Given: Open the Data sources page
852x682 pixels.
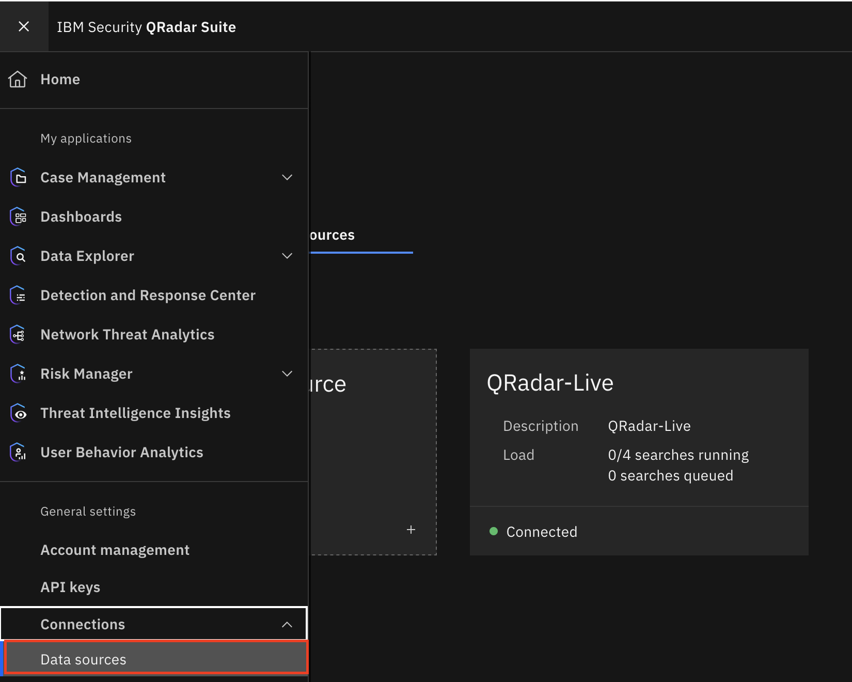Looking at the screenshot, I should 83,659.
